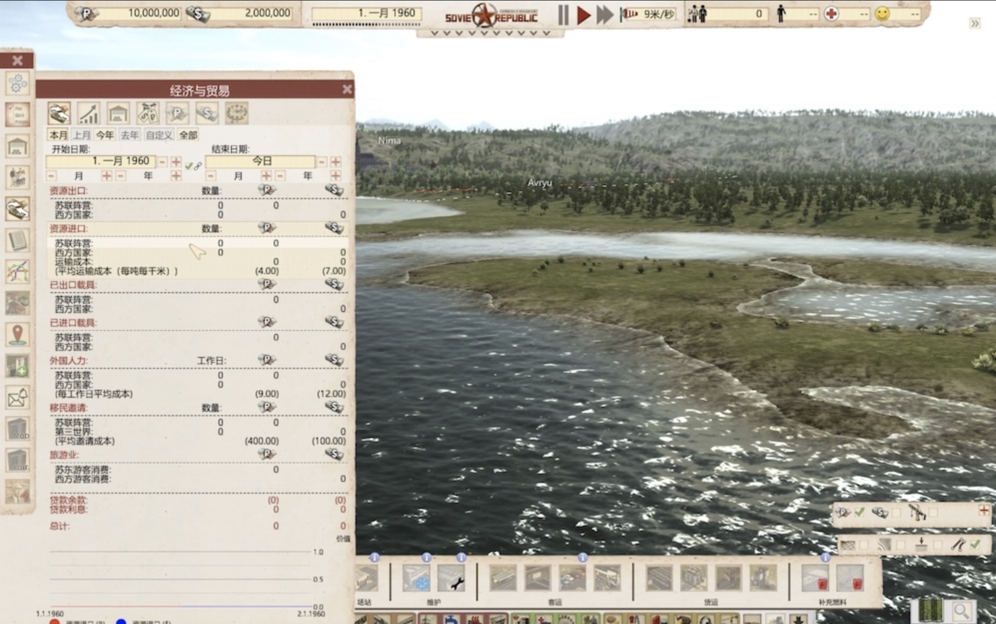Increase start date year
This screenshot has height=624, width=996.
(176, 176)
